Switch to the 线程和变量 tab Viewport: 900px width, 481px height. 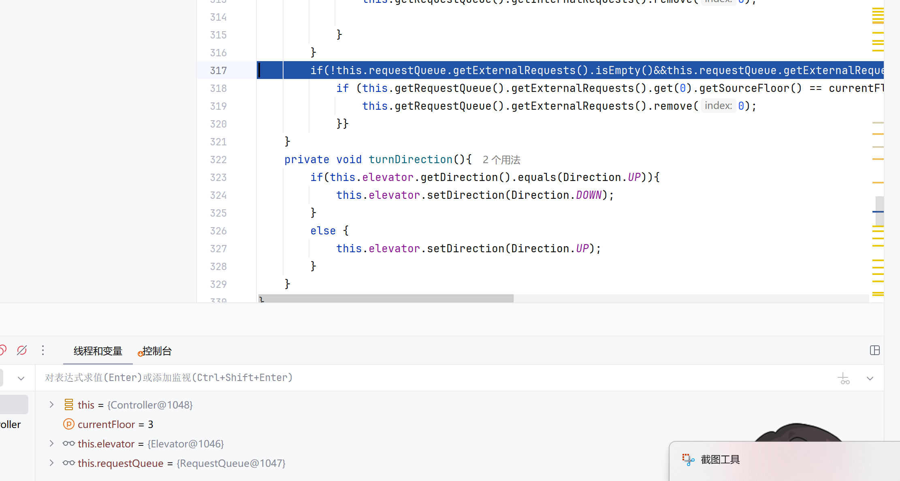coord(98,351)
